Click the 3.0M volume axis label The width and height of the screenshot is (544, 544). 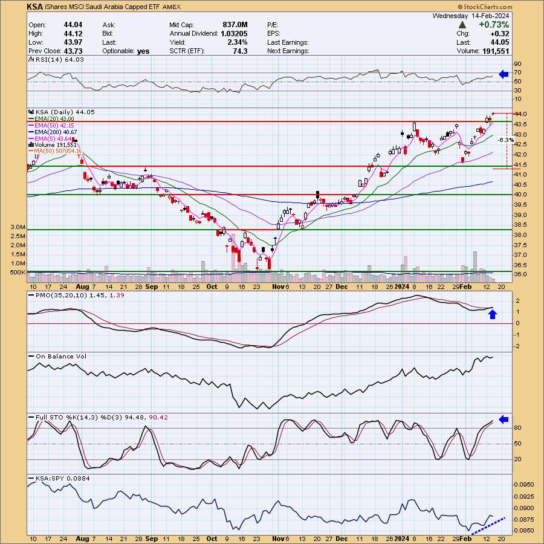tap(18, 227)
